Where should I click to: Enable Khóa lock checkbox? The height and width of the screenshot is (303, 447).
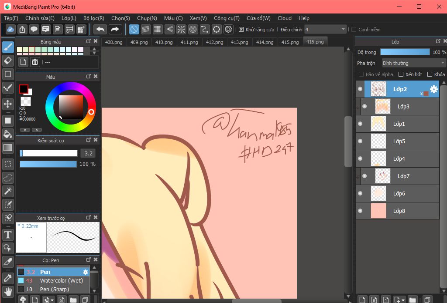[430, 74]
